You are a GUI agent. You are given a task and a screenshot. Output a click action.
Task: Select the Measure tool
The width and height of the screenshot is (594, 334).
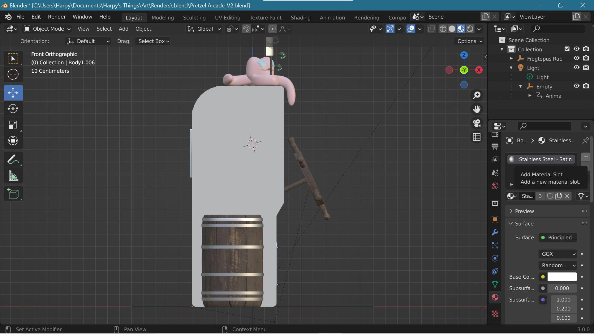click(x=13, y=176)
